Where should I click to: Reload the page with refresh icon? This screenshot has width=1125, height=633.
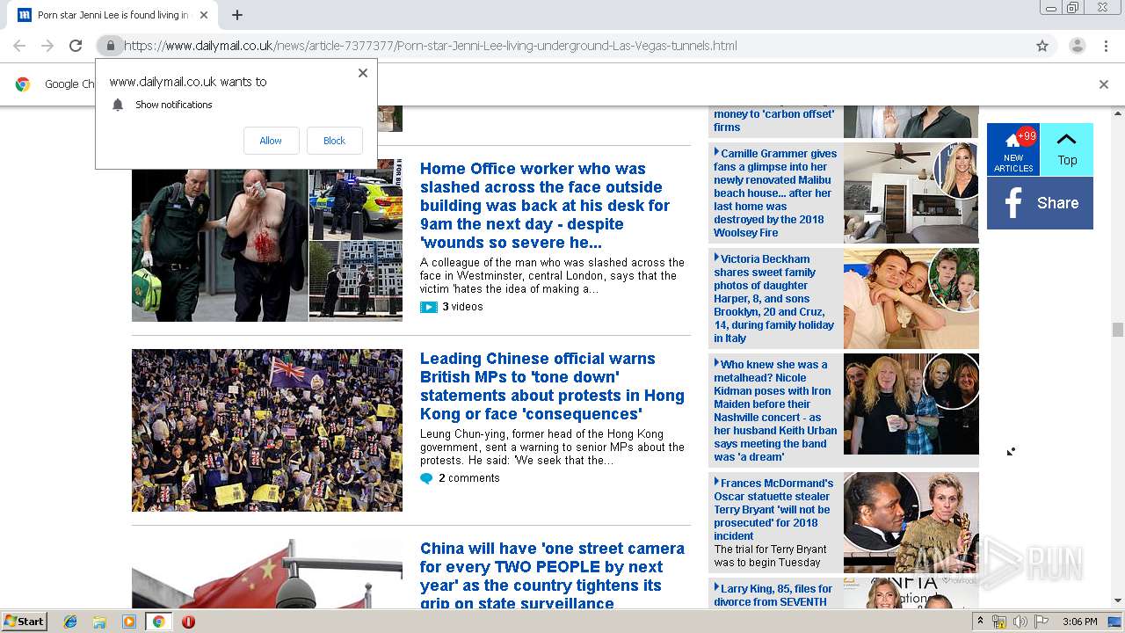[76, 46]
